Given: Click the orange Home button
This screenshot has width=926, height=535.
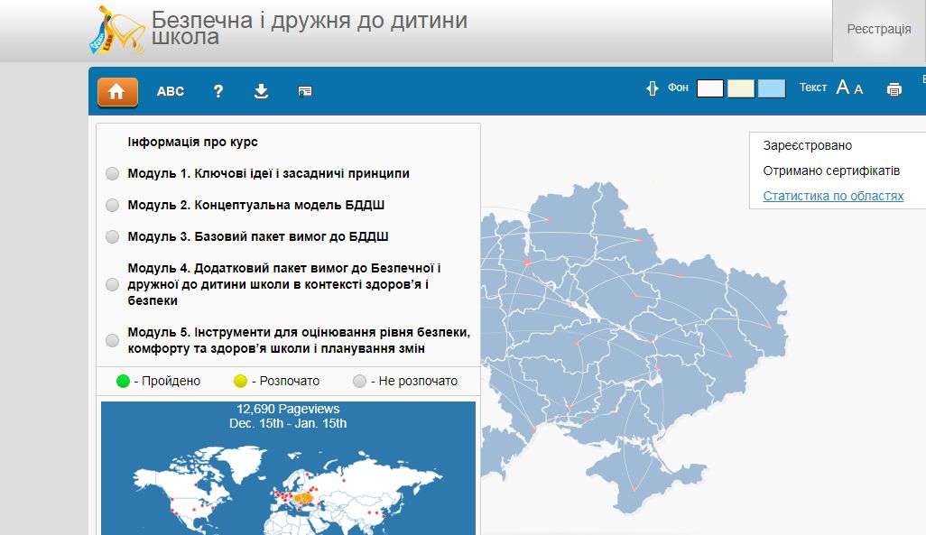Looking at the screenshot, I should pos(117,91).
